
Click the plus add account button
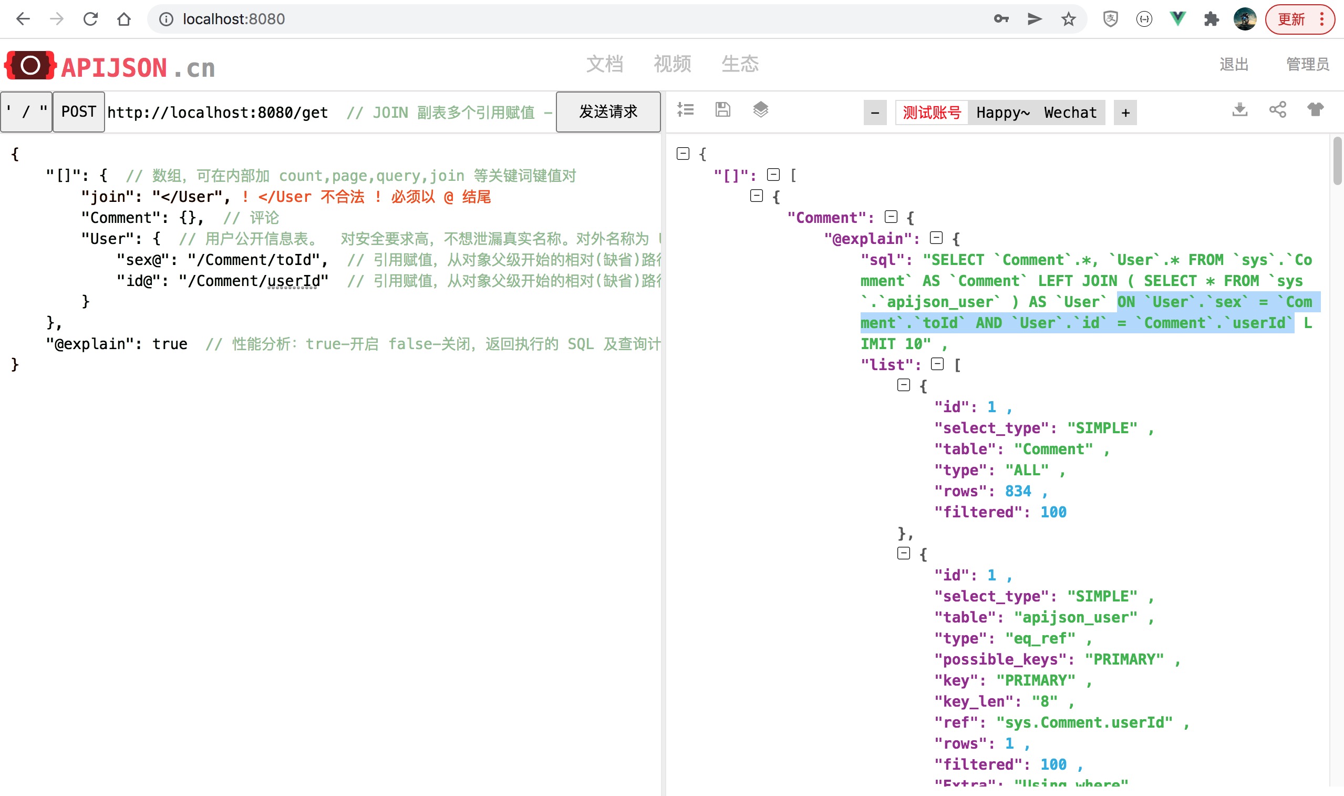point(1125,113)
